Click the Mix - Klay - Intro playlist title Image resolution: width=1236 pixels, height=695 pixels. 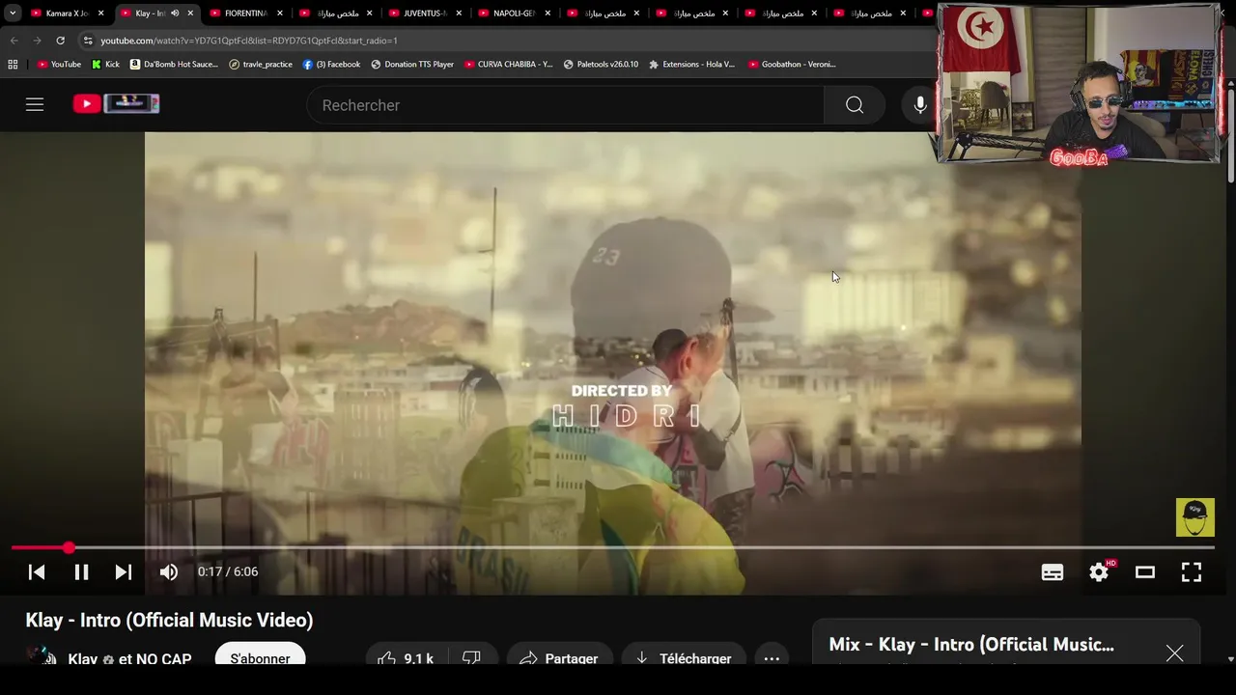tap(971, 645)
